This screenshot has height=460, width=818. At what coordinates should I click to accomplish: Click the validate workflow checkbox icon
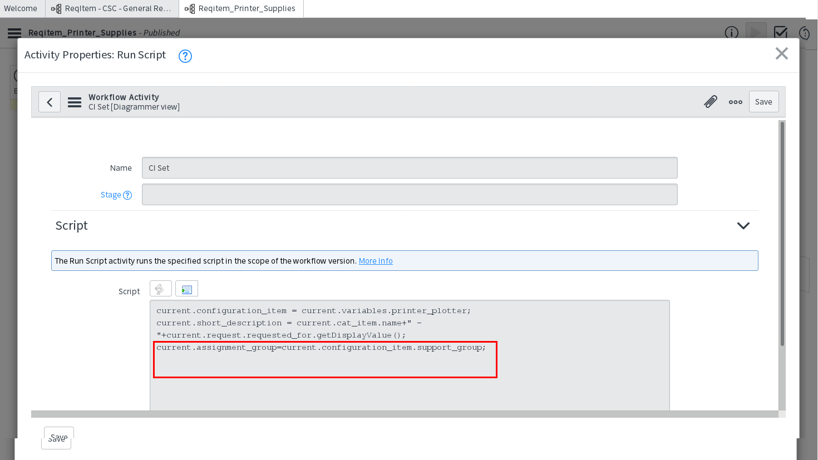(781, 32)
